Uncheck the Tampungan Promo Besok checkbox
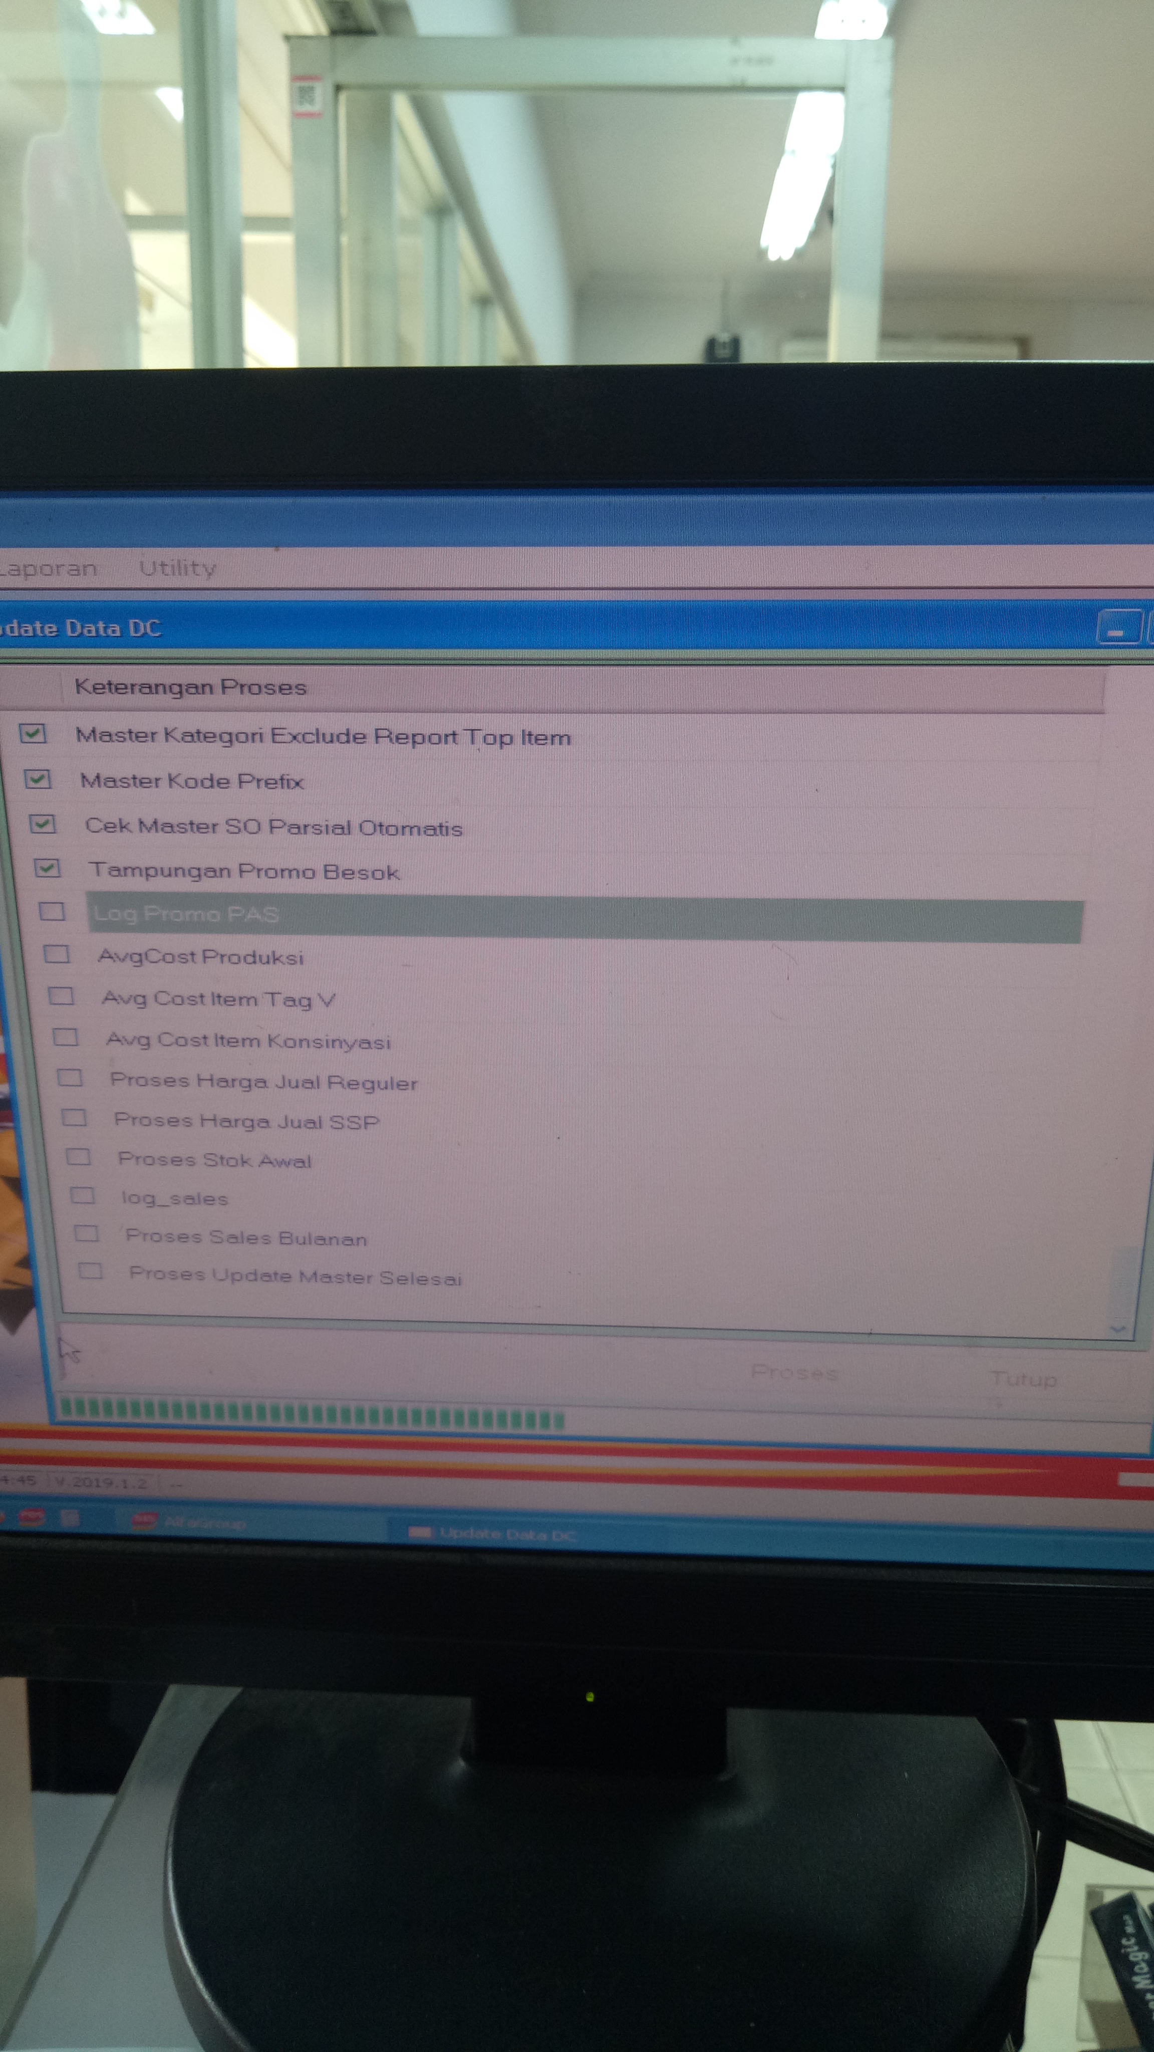This screenshot has height=2052, width=1154. [x=47, y=868]
